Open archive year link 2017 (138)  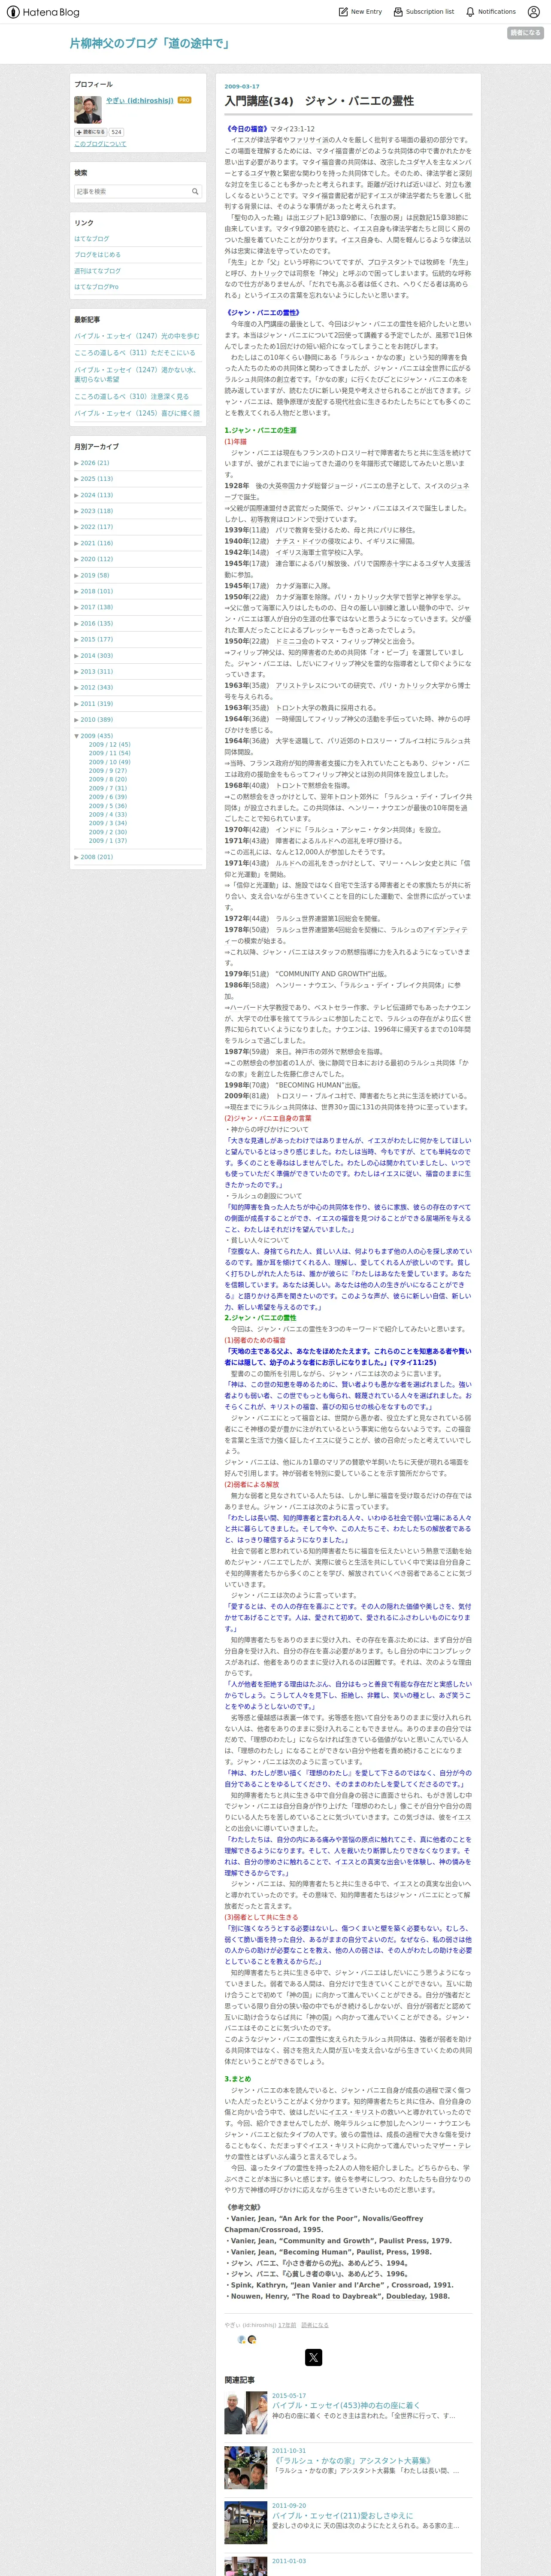coord(97,607)
